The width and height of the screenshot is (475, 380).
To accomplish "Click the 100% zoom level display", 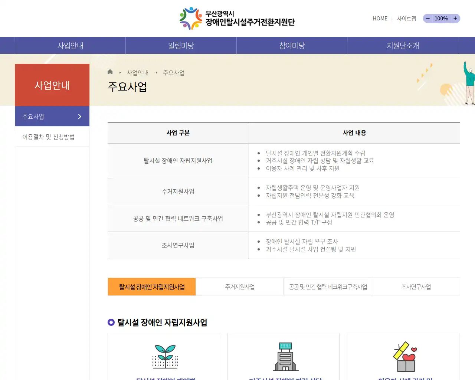I will click(x=441, y=19).
